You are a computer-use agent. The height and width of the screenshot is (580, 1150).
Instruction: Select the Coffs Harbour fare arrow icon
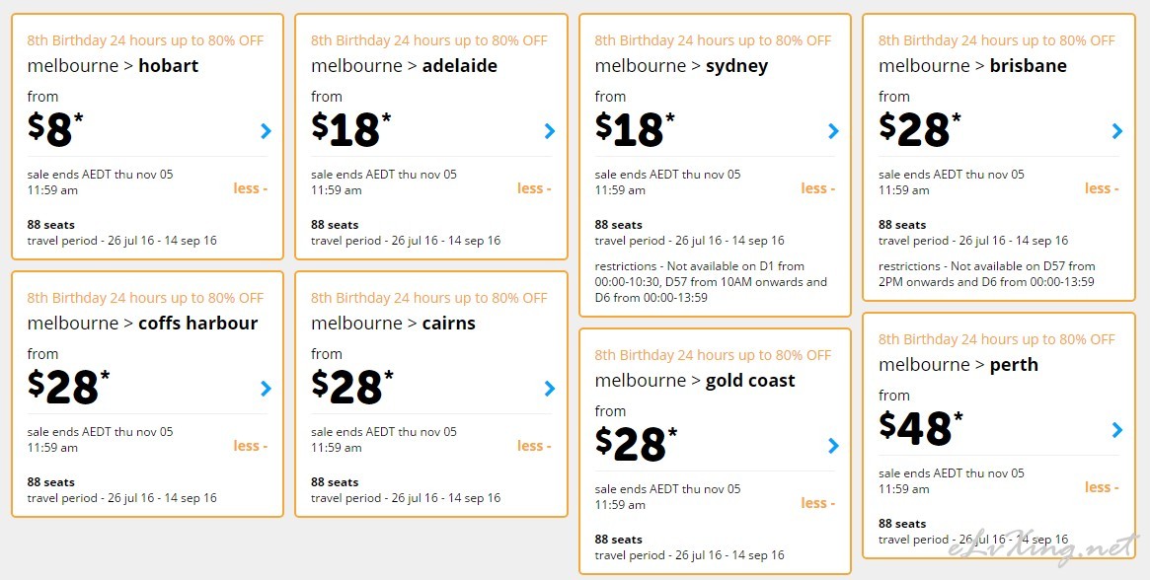[266, 389]
